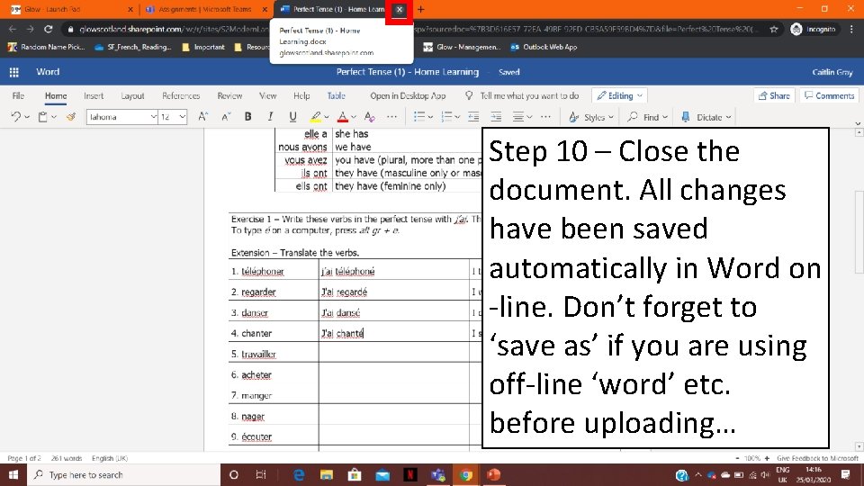Switch to the References tab
The width and height of the screenshot is (864, 486).
181,96
